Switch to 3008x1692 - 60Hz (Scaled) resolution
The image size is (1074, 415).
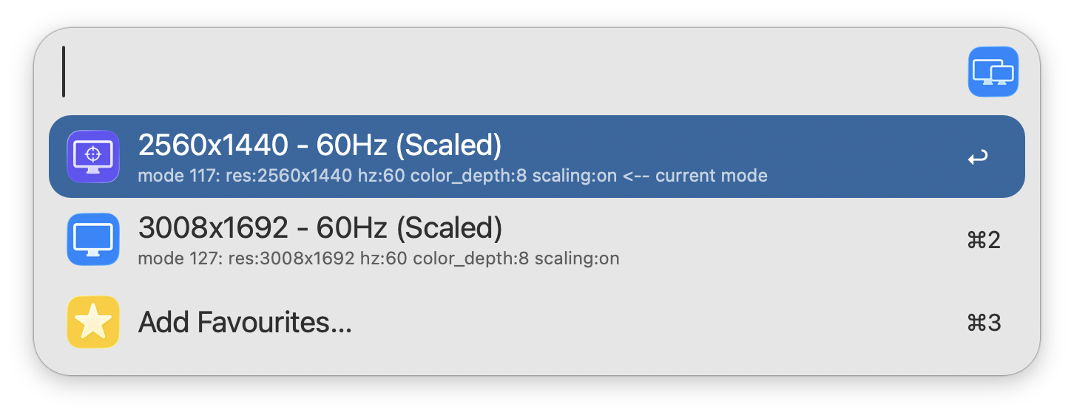click(x=320, y=228)
